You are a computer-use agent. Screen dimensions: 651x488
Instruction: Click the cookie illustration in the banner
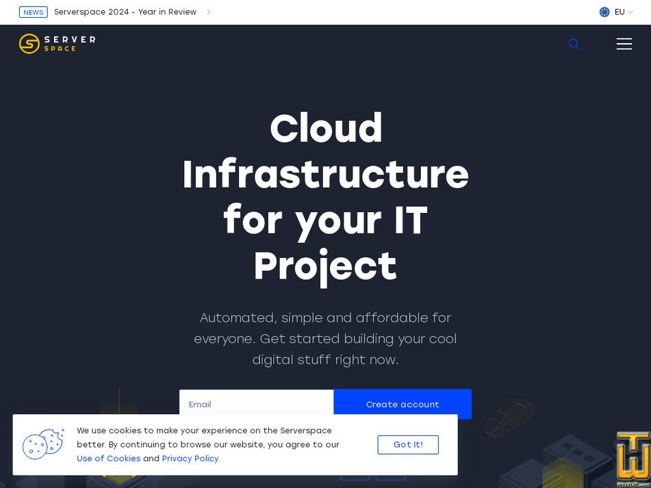click(x=43, y=444)
